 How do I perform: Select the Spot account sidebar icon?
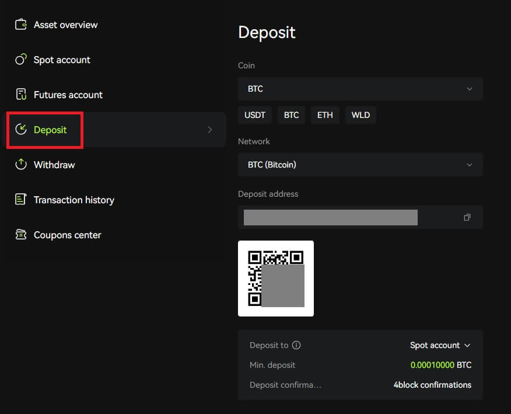click(20, 60)
